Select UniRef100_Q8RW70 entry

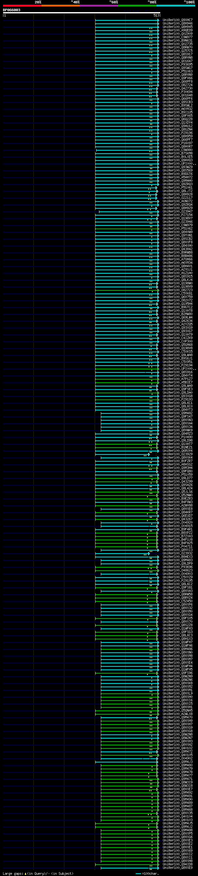coord(178,47)
